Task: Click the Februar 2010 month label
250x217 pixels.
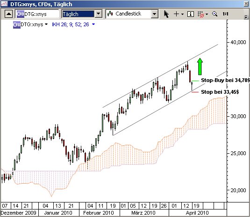Action: click(99, 213)
